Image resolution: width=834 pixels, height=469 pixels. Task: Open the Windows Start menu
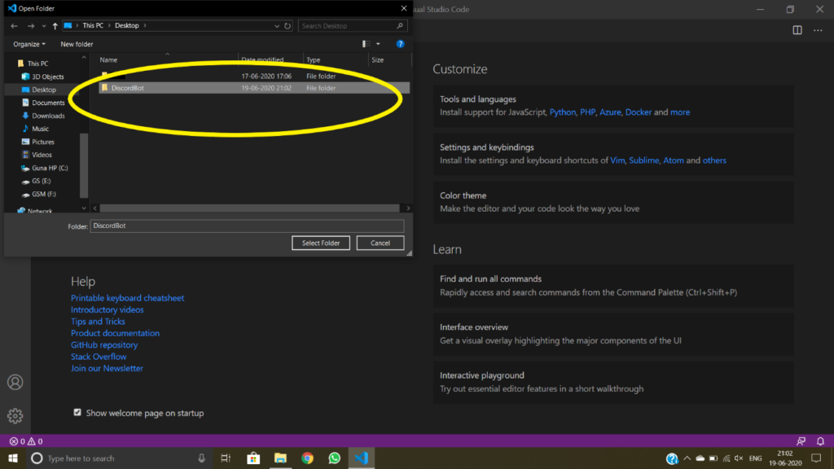[x=13, y=458]
